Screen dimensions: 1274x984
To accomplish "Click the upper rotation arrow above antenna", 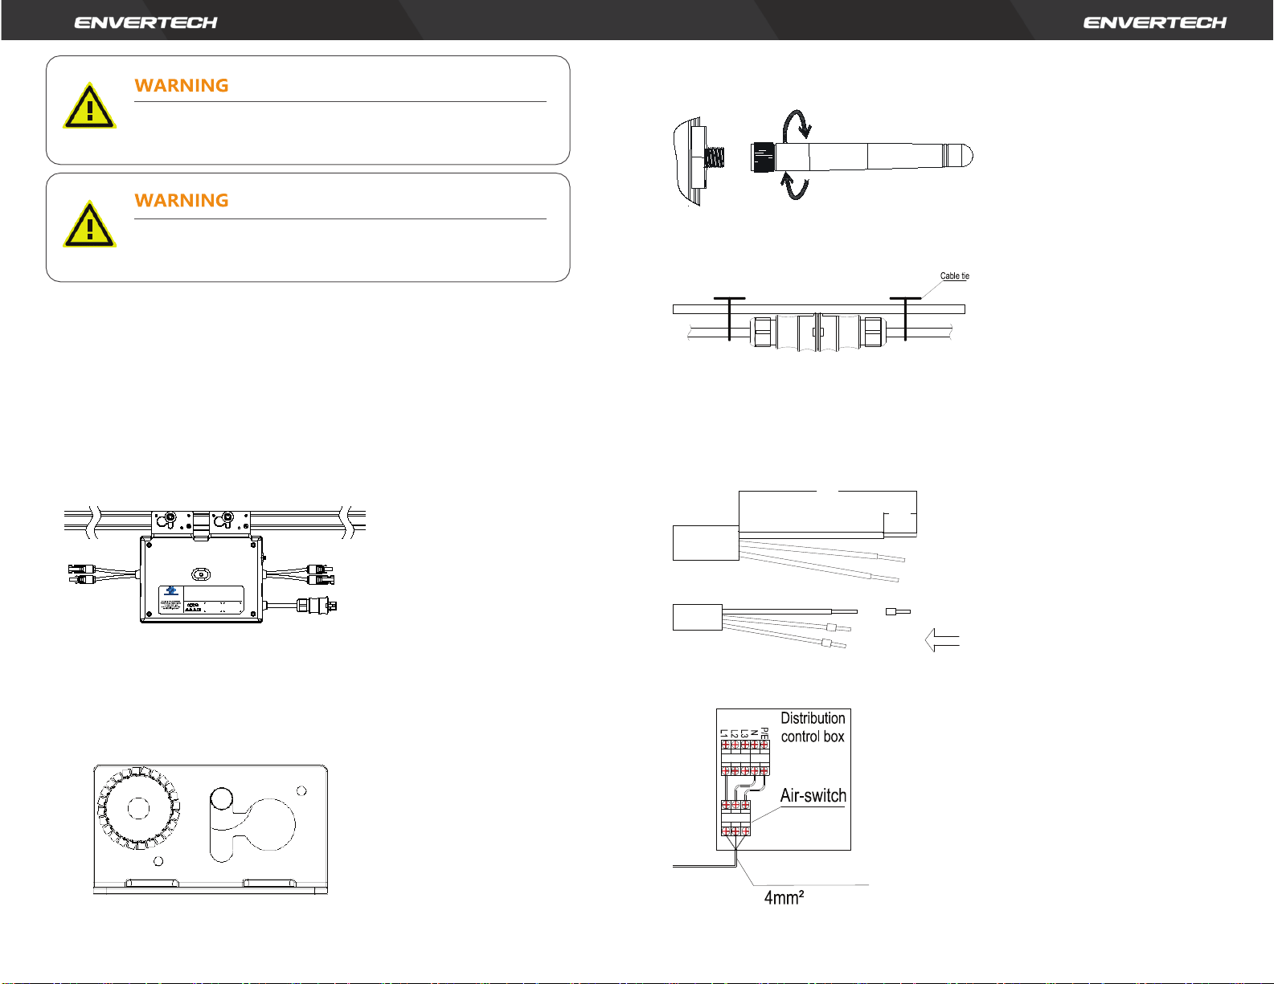I will click(x=797, y=124).
